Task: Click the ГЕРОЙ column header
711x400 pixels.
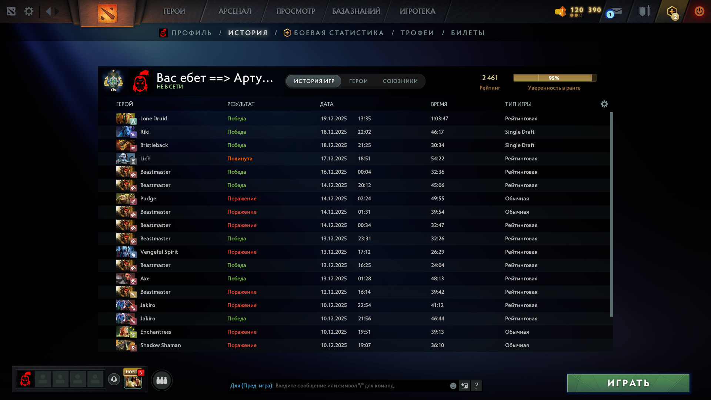Action: (x=124, y=104)
